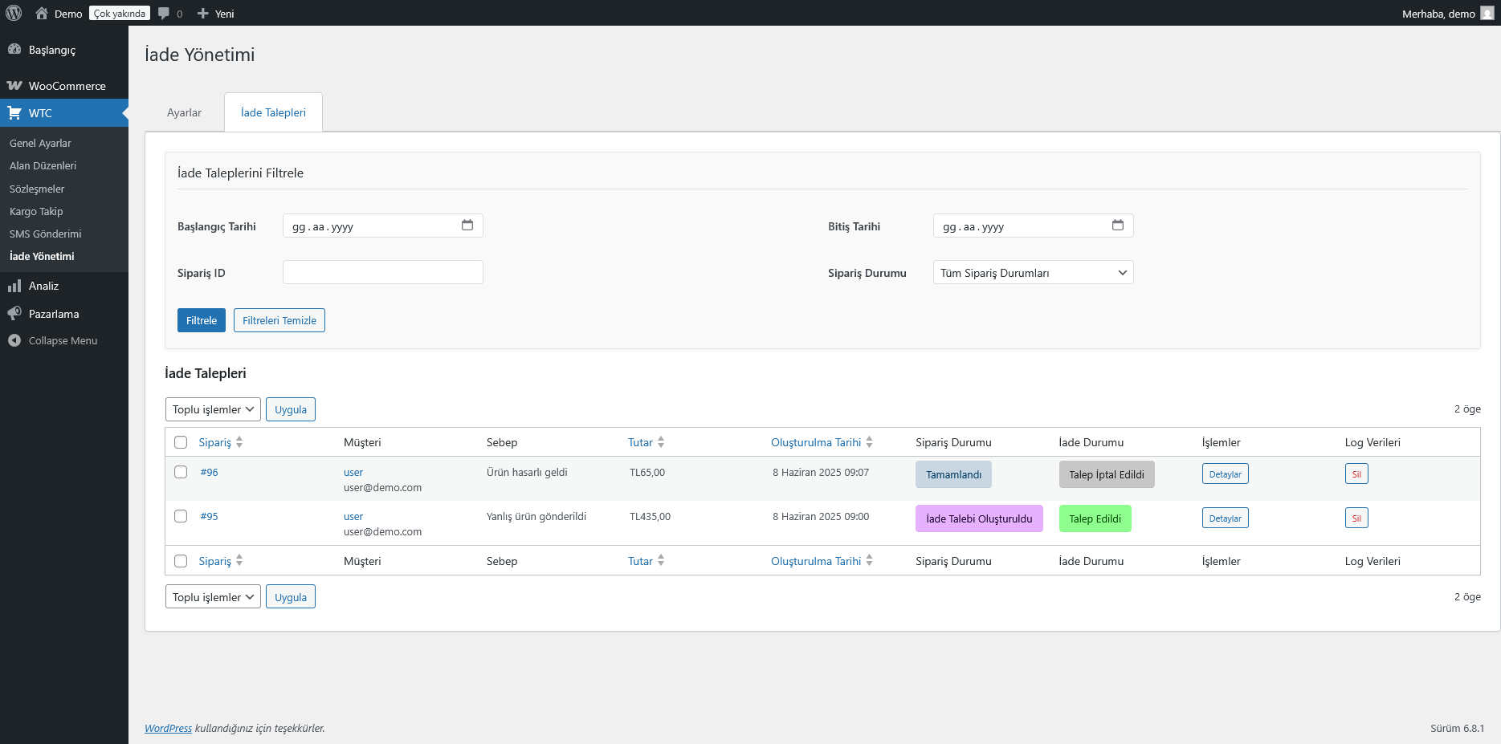The width and height of the screenshot is (1501, 744).
Task: Open bottom Toplu işlemler dropdown
Action: [213, 597]
